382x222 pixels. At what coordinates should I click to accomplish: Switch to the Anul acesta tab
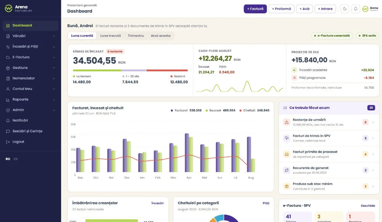(x=160, y=36)
